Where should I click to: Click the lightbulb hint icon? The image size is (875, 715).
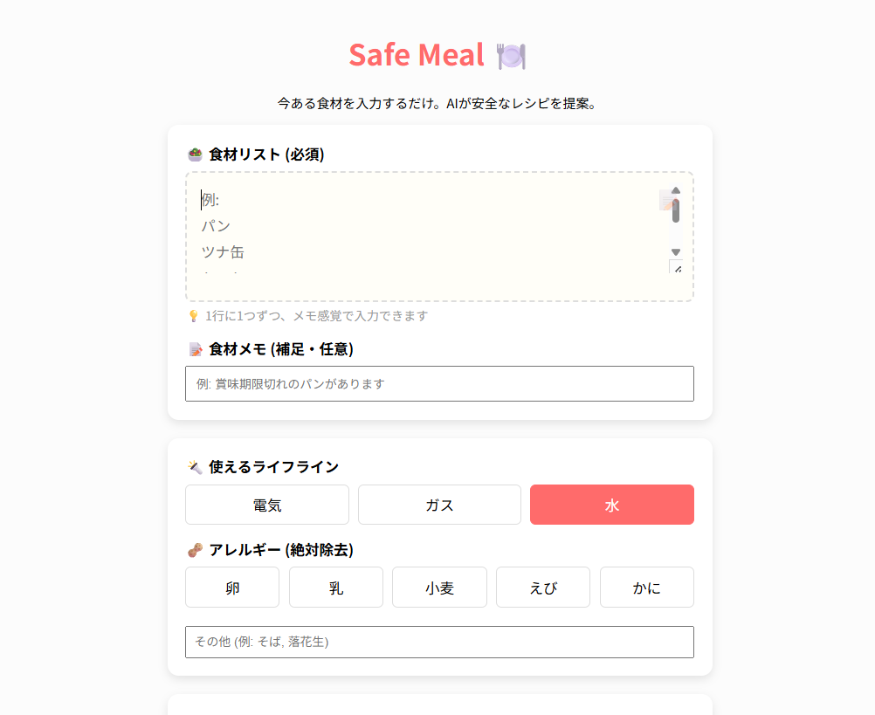pos(194,316)
